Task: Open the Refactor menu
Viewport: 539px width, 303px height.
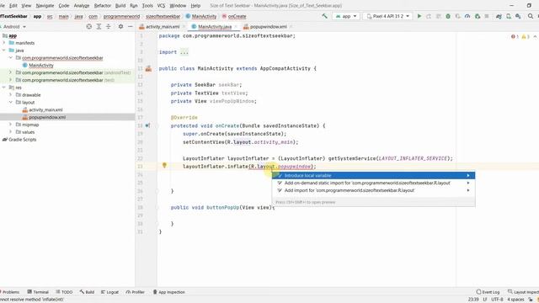Action: coord(103,6)
